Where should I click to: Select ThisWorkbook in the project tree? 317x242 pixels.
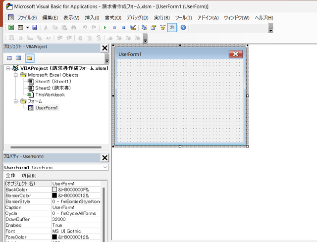coord(50,95)
